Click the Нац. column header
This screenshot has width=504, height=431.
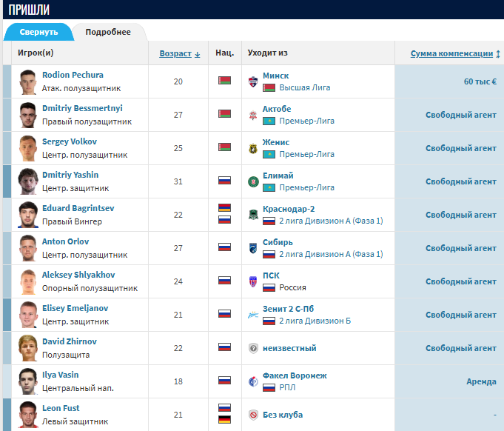225,53
